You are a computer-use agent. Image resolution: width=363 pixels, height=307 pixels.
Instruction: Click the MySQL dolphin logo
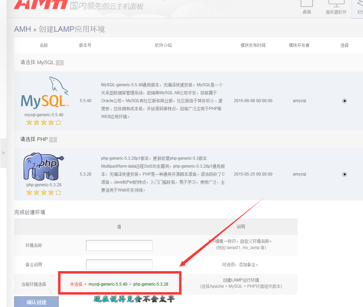(x=45, y=92)
